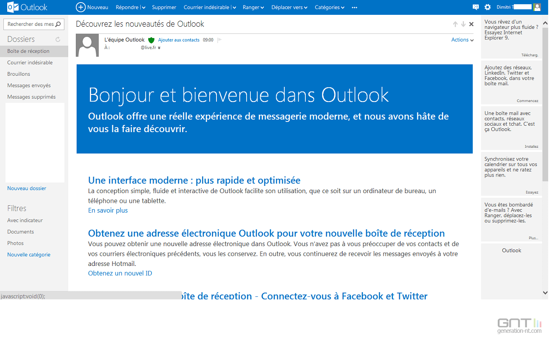
Task: Follow the En savoir plus link
Action: [108, 210]
